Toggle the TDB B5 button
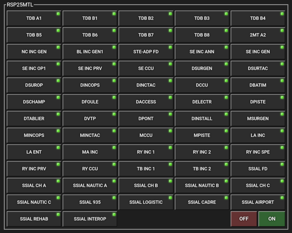The height and width of the screenshot is (233, 292). pyautogui.click(x=34, y=35)
